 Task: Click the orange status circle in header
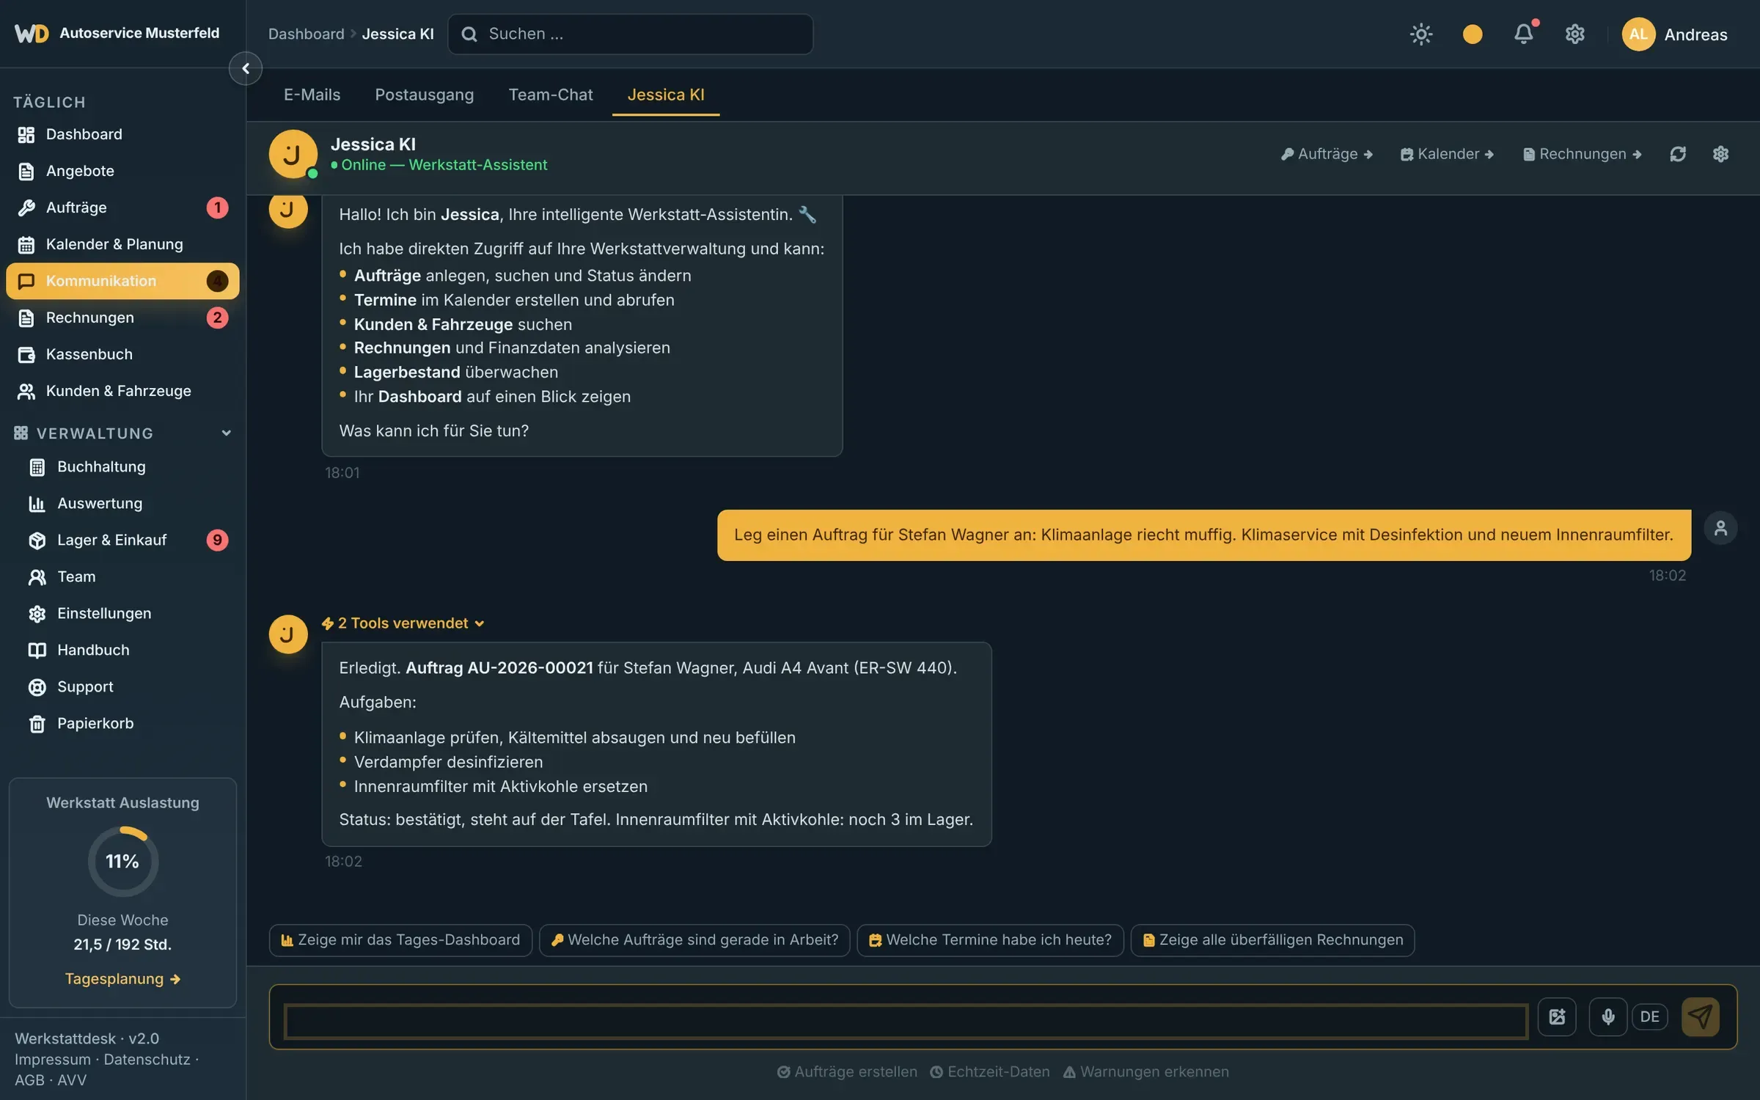(x=1473, y=34)
